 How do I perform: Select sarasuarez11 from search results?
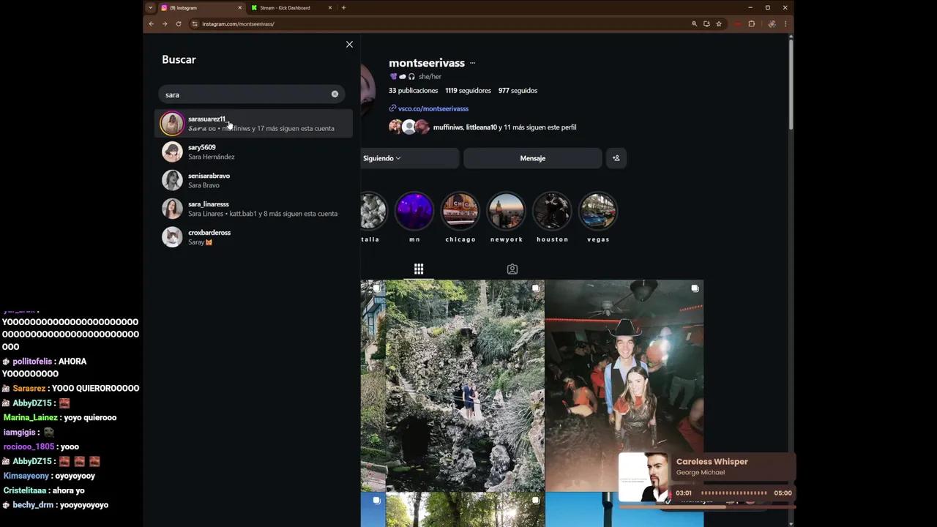pyautogui.click(x=206, y=119)
